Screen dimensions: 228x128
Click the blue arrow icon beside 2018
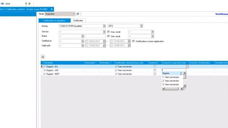tap(2, 4)
